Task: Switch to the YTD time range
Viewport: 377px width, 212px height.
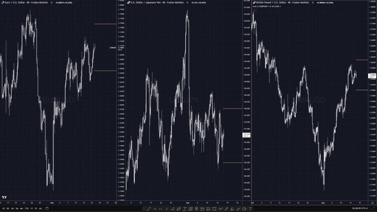Action: click(x=26, y=208)
